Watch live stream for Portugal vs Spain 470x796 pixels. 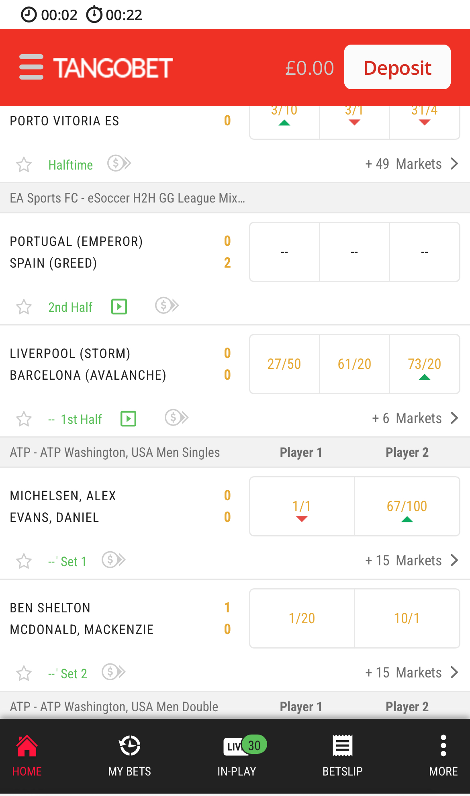pos(119,307)
